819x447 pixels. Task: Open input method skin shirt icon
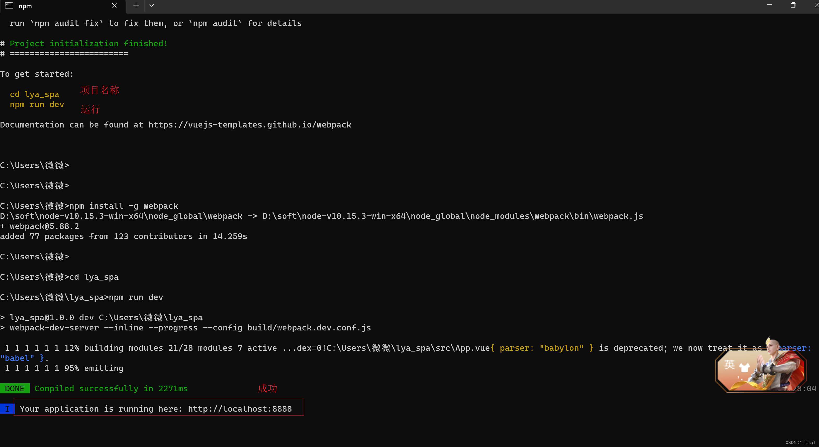pos(744,368)
